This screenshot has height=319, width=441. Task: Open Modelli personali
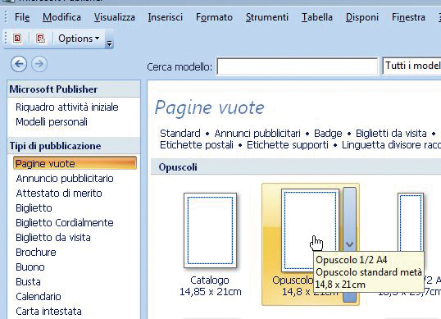52,122
